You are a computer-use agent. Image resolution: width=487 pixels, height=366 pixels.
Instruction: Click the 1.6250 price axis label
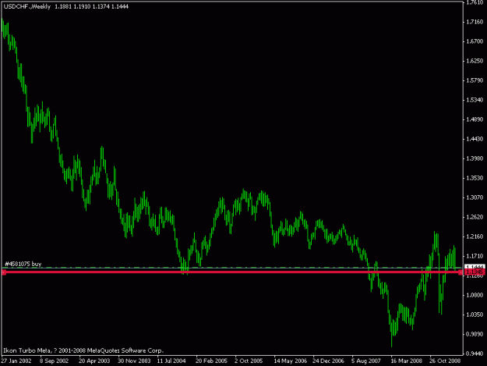pyautogui.click(x=475, y=61)
